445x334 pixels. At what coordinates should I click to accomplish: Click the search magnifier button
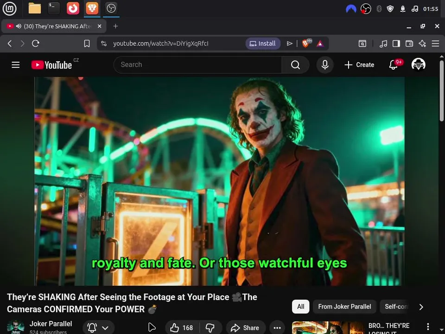(295, 65)
